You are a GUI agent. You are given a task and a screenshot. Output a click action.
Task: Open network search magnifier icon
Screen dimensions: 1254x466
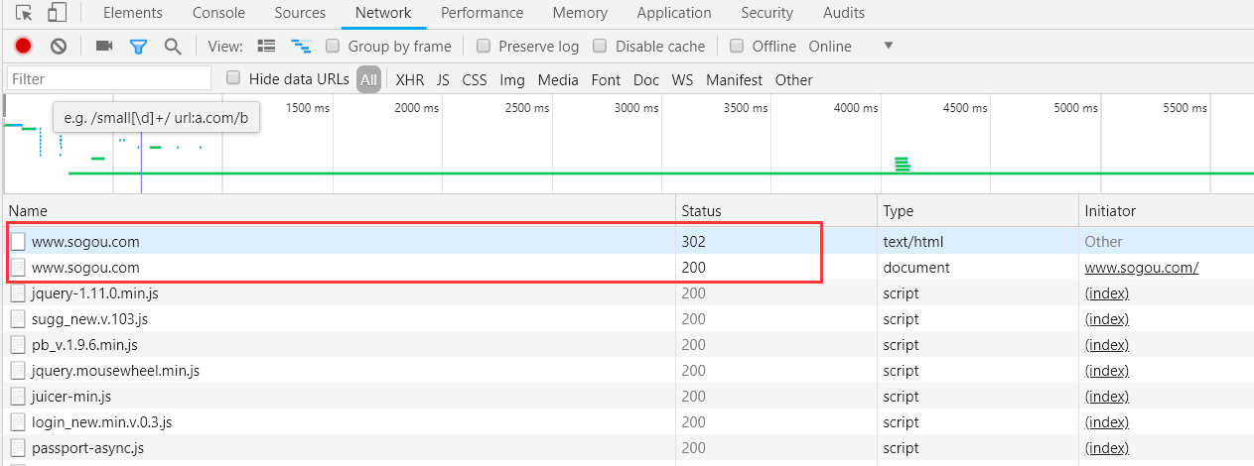coord(173,46)
